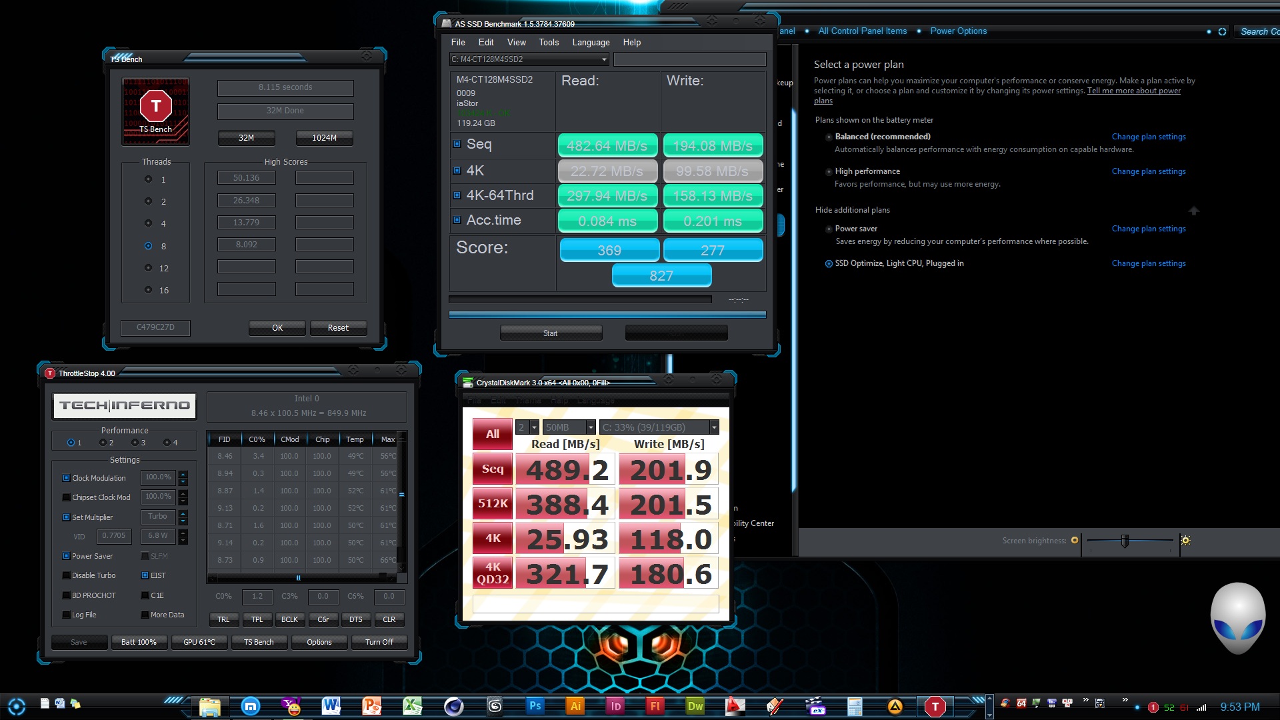1280x720 pixels.
Task: Open the Language menu in AS SSD
Action: [x=591, y=42]
